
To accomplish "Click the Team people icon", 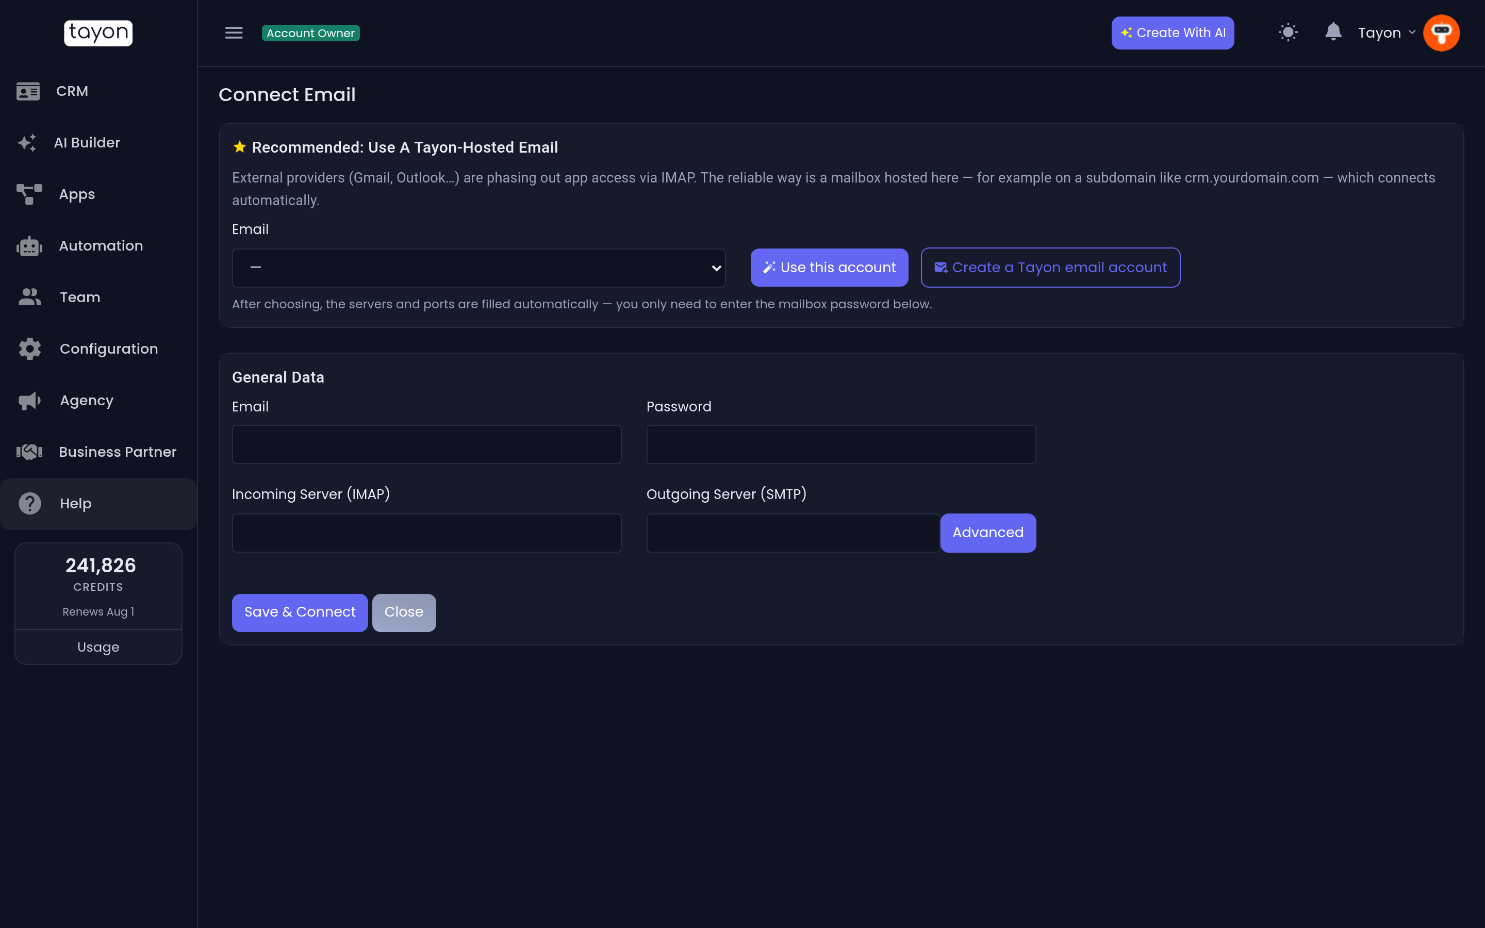I will click(29, 297).
